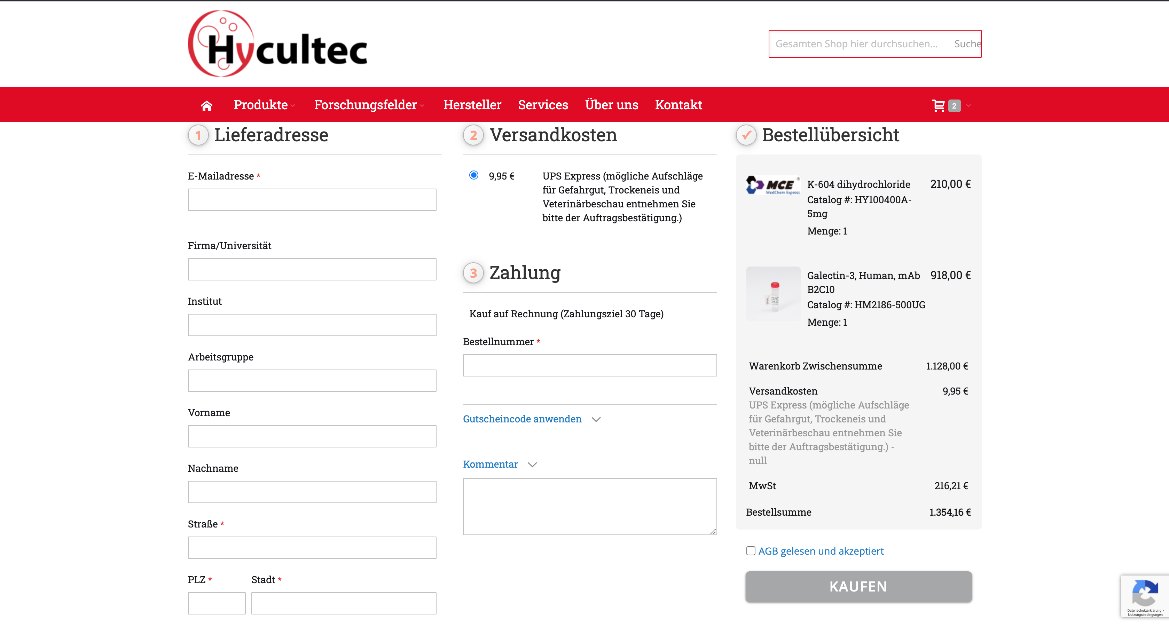Click the MwSt 216,21 € value
Viewport: 1169px width, 627px height.
951,486
